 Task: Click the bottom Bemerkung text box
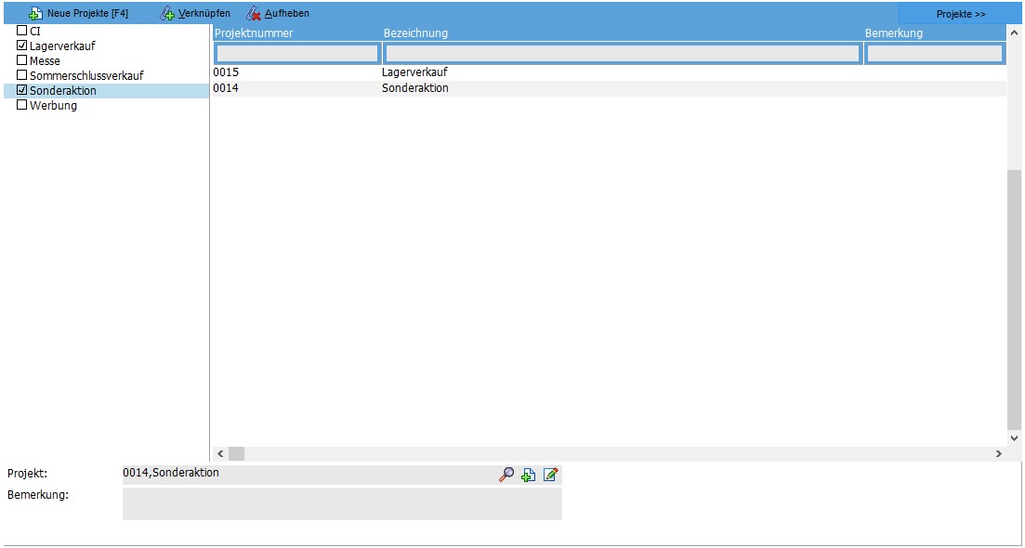tap(342, 503)
